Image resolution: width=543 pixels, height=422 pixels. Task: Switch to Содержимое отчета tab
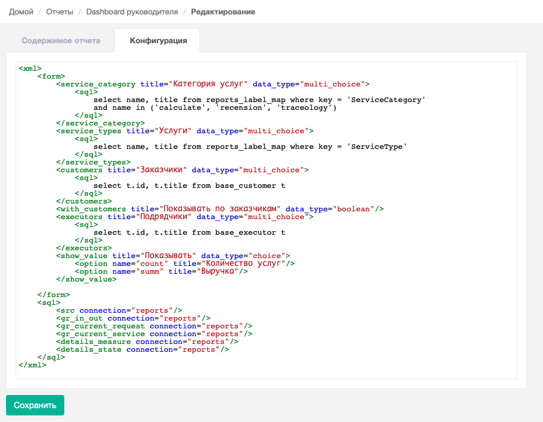click(61, 40)
